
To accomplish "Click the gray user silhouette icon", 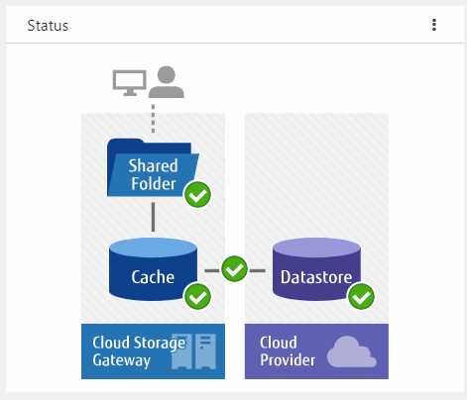I will 167,82.
